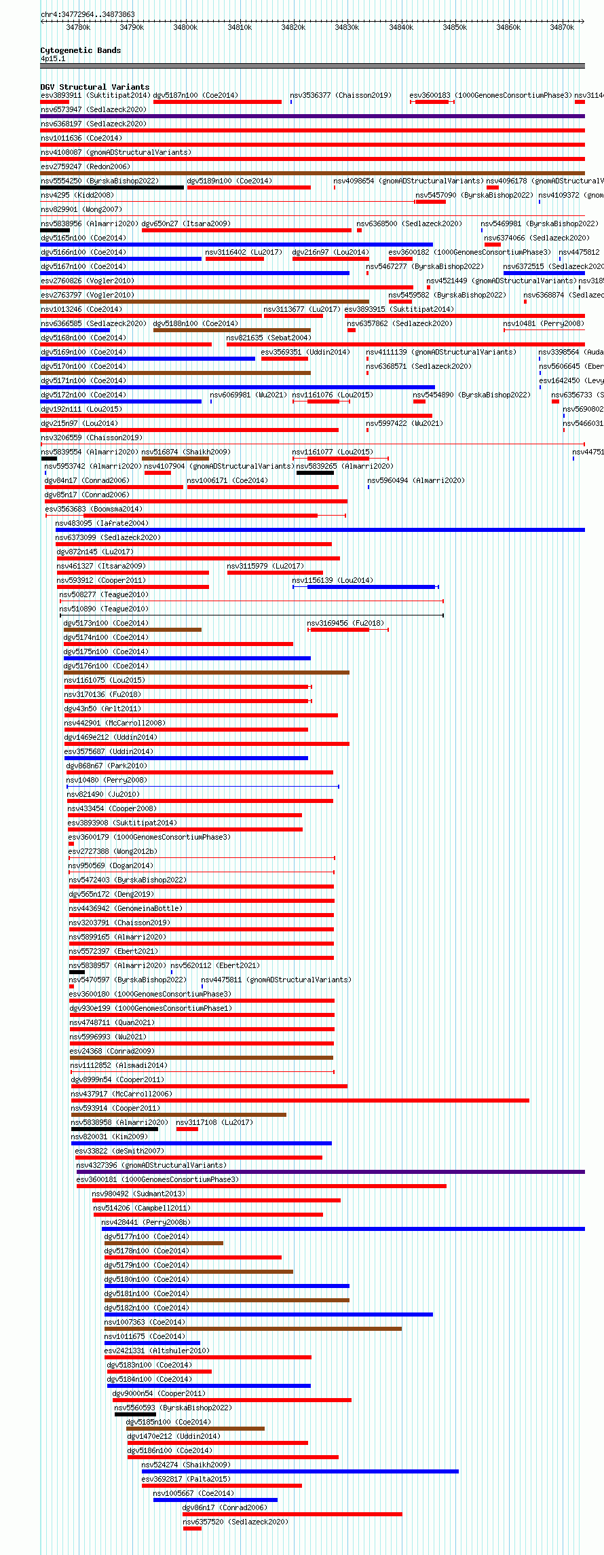Image resolution: width=604 pixels, height=1555 pixels.
Task: Click nsv4436942 (GenomeinaBottle) label
Action: point(126,908)
